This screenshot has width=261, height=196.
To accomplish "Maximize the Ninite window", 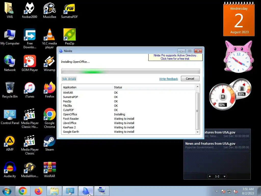I will 190,51.
